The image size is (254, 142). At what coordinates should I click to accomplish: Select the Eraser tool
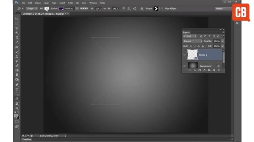point(17,66)
